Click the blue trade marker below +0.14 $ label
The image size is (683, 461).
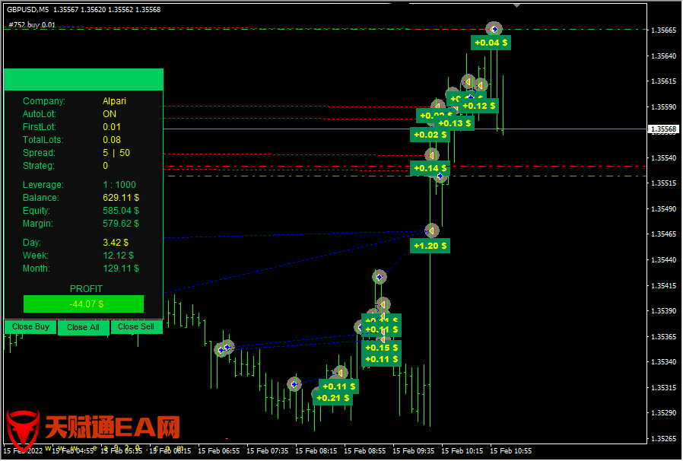pyautogui.click(x=440, y=176)
